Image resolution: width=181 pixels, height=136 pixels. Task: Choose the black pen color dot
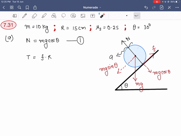127,16
